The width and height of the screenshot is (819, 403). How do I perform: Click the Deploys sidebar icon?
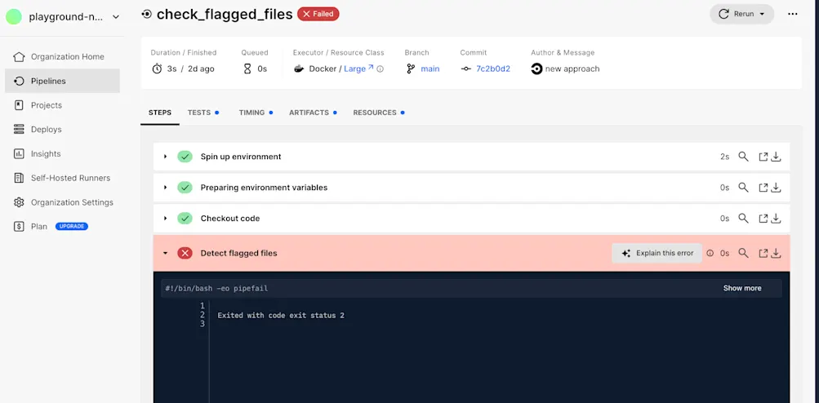(x=19, y=130)
